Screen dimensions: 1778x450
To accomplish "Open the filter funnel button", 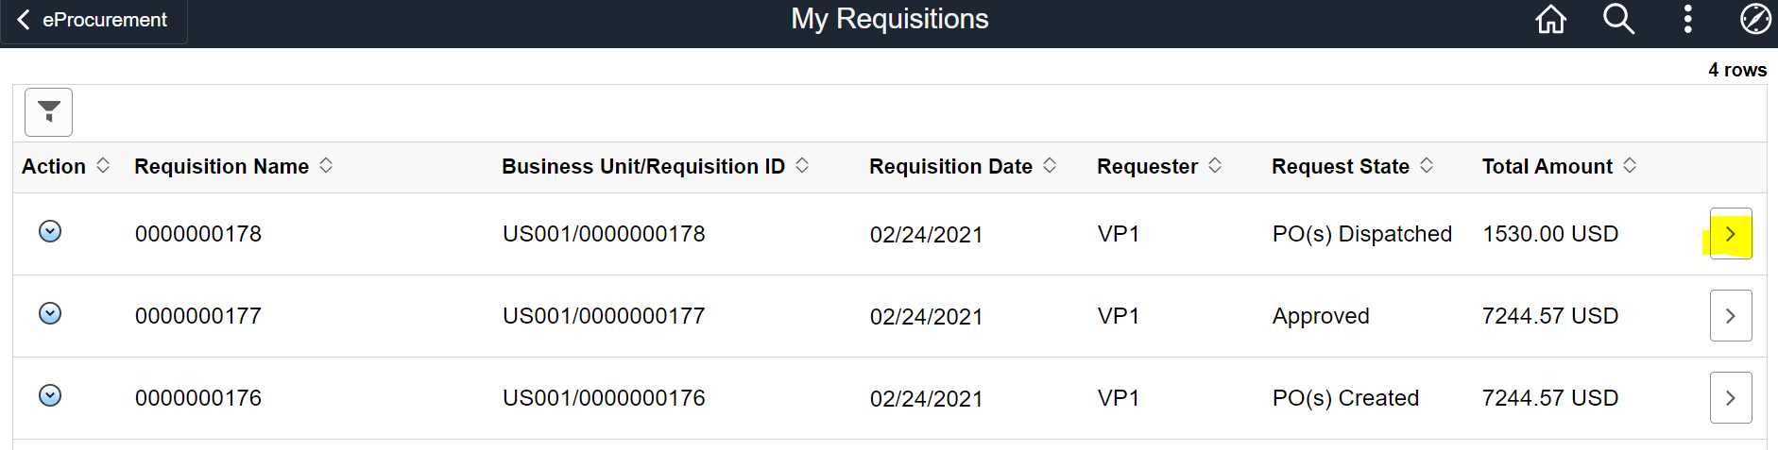I will pyautogui.click(x=48, y=112).
